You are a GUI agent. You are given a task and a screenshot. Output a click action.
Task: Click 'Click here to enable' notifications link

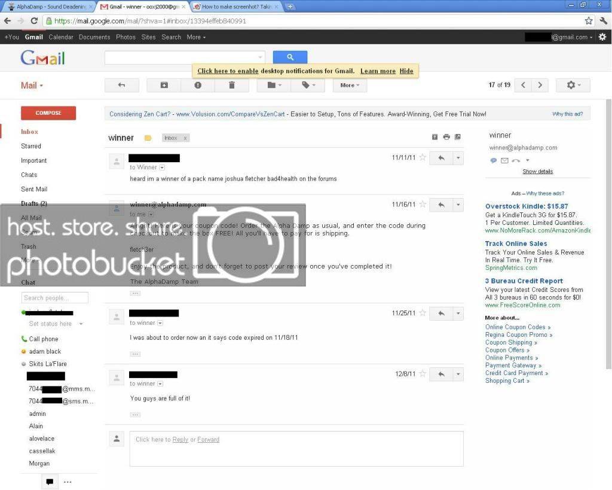(x=228, y=71)
